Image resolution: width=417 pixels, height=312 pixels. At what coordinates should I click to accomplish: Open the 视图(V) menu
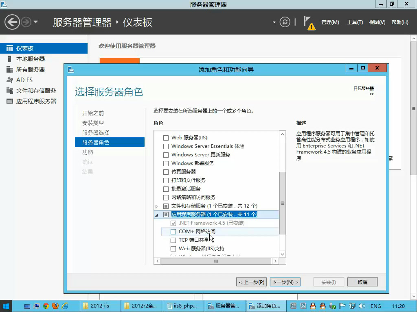point(377,22)
